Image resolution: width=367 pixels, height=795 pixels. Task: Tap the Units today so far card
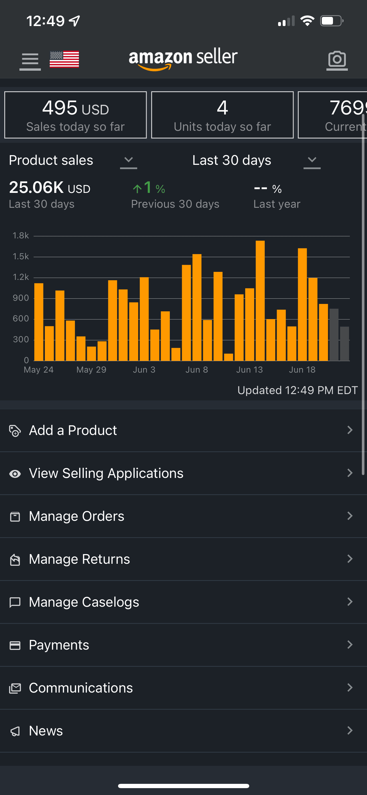[x=222, y=115]
